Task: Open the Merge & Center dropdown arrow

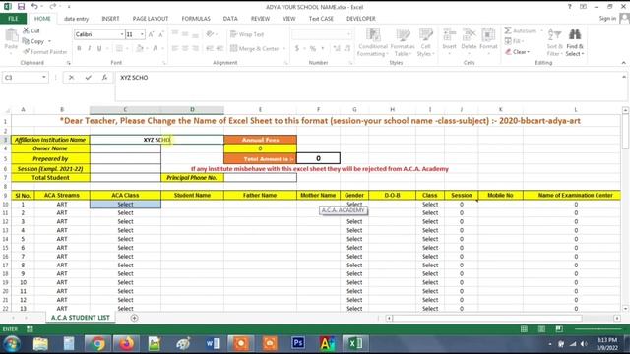Action: (x=284, y=48)
